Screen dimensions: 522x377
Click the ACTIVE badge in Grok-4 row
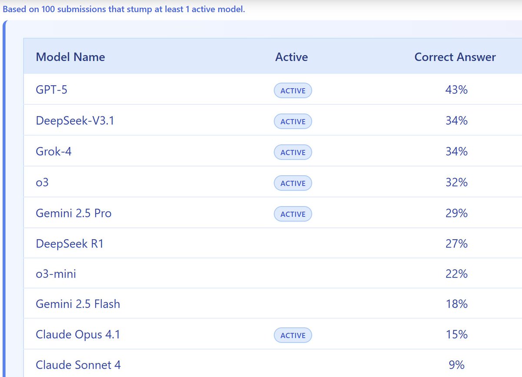click(x=293, y=152)
